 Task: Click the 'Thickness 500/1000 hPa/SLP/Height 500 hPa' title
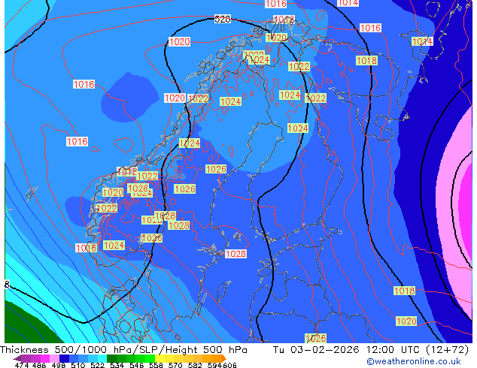click(123, 350)
